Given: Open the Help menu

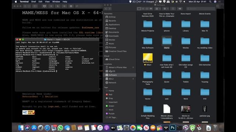Looking at the screenshot, I should [x=65, y=1].
